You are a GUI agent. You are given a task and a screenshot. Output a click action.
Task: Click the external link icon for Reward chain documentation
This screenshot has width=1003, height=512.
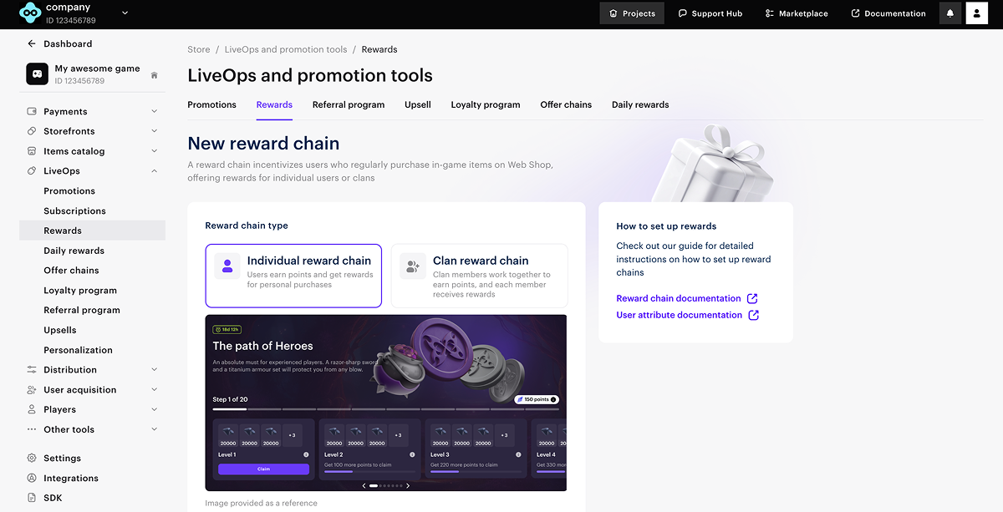tap(753, 298)
